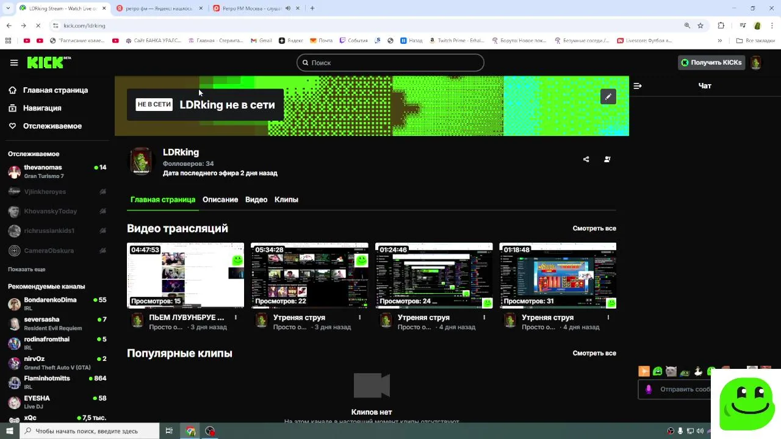Go to Главная страница in sidebar
Viewport: 781px width, 439px height.
48,90
